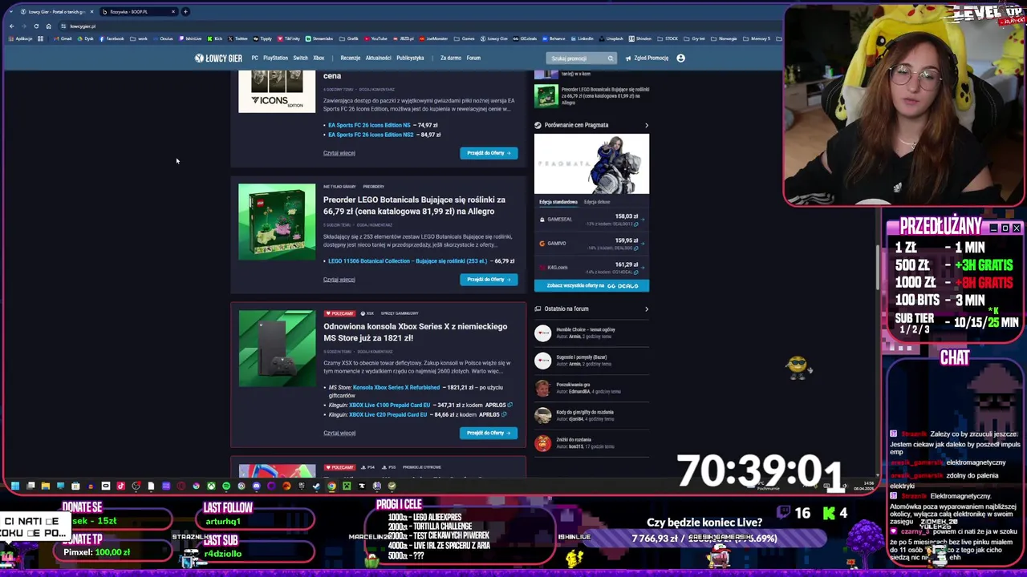Open Xbox app in taskbar

coord(211,486)
